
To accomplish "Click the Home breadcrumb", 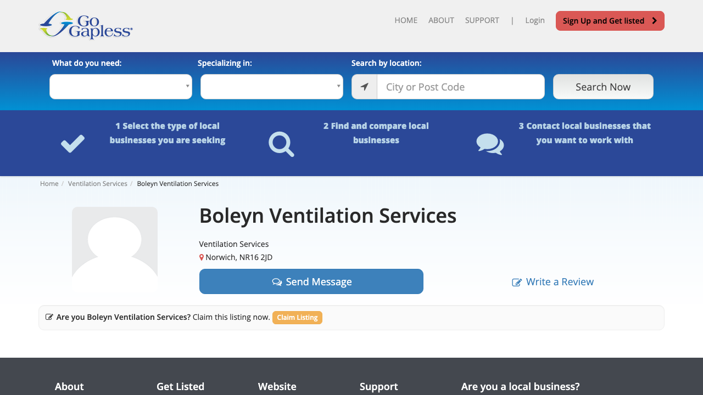I will [49, 183].
